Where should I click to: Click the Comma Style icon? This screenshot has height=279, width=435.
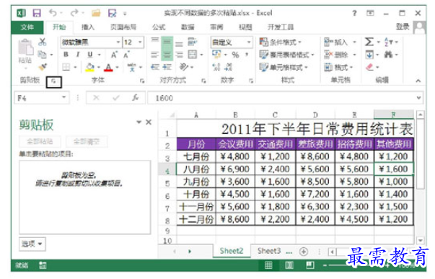(247, 55)
